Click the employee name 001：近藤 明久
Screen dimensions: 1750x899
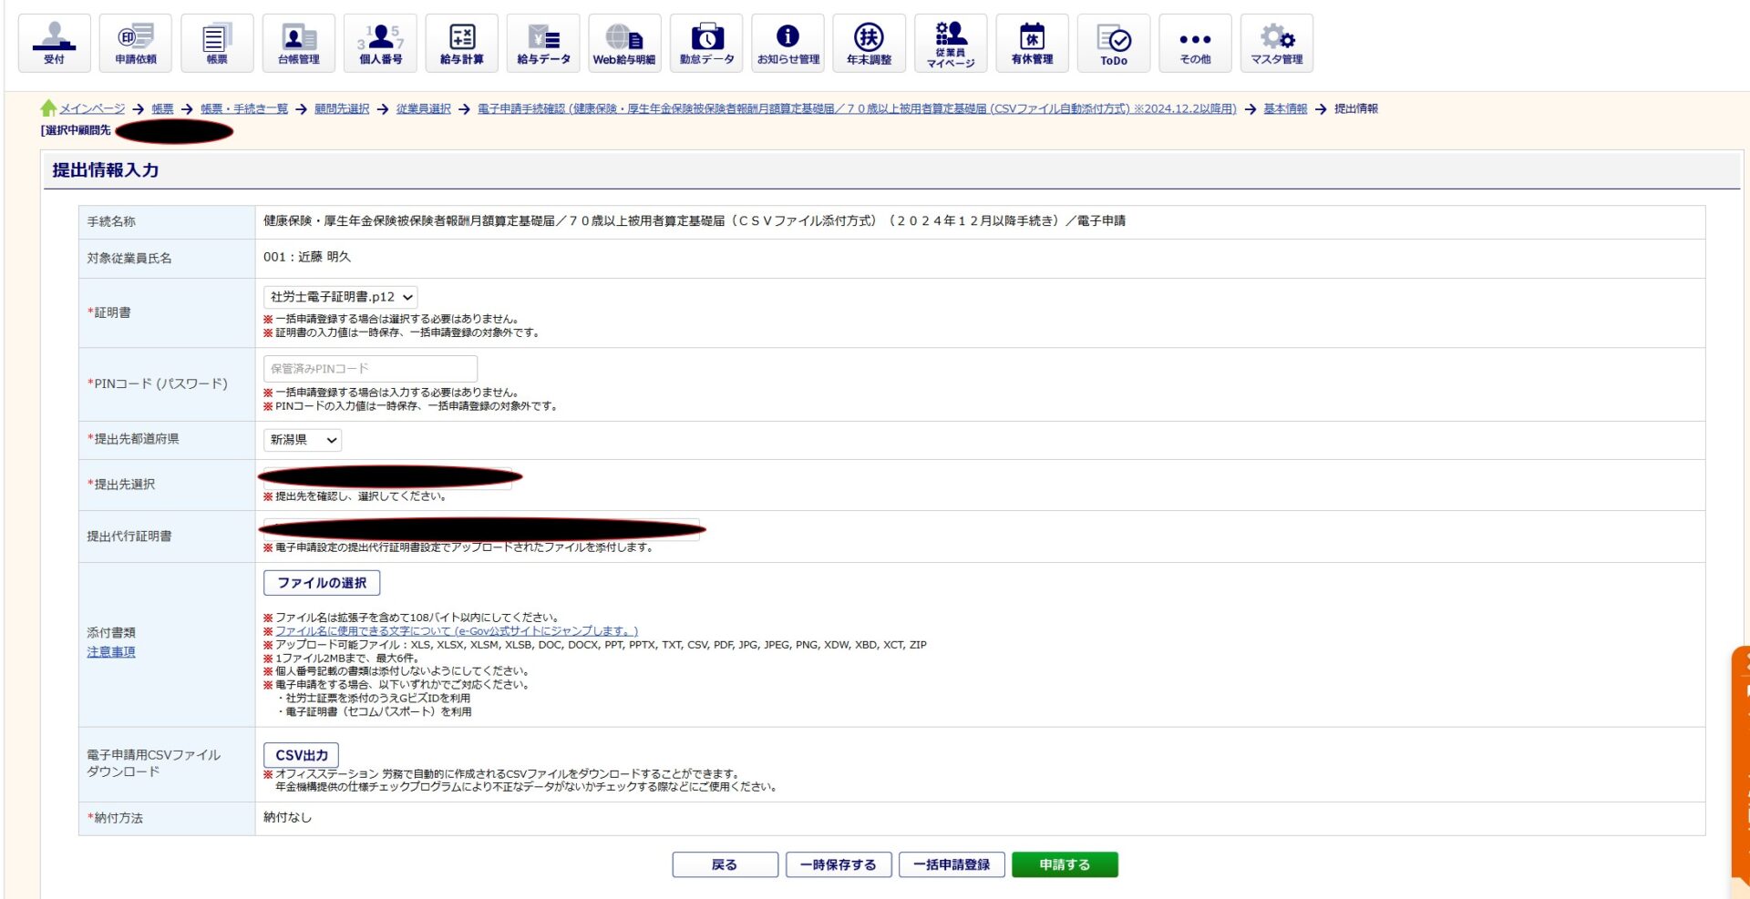coord(307,258)
